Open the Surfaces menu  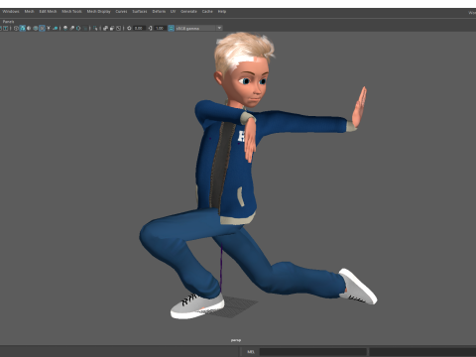point(140,11)
